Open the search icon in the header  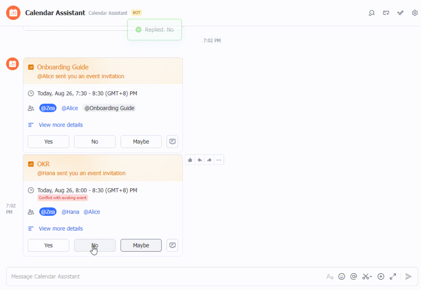[x=371, y=13]
